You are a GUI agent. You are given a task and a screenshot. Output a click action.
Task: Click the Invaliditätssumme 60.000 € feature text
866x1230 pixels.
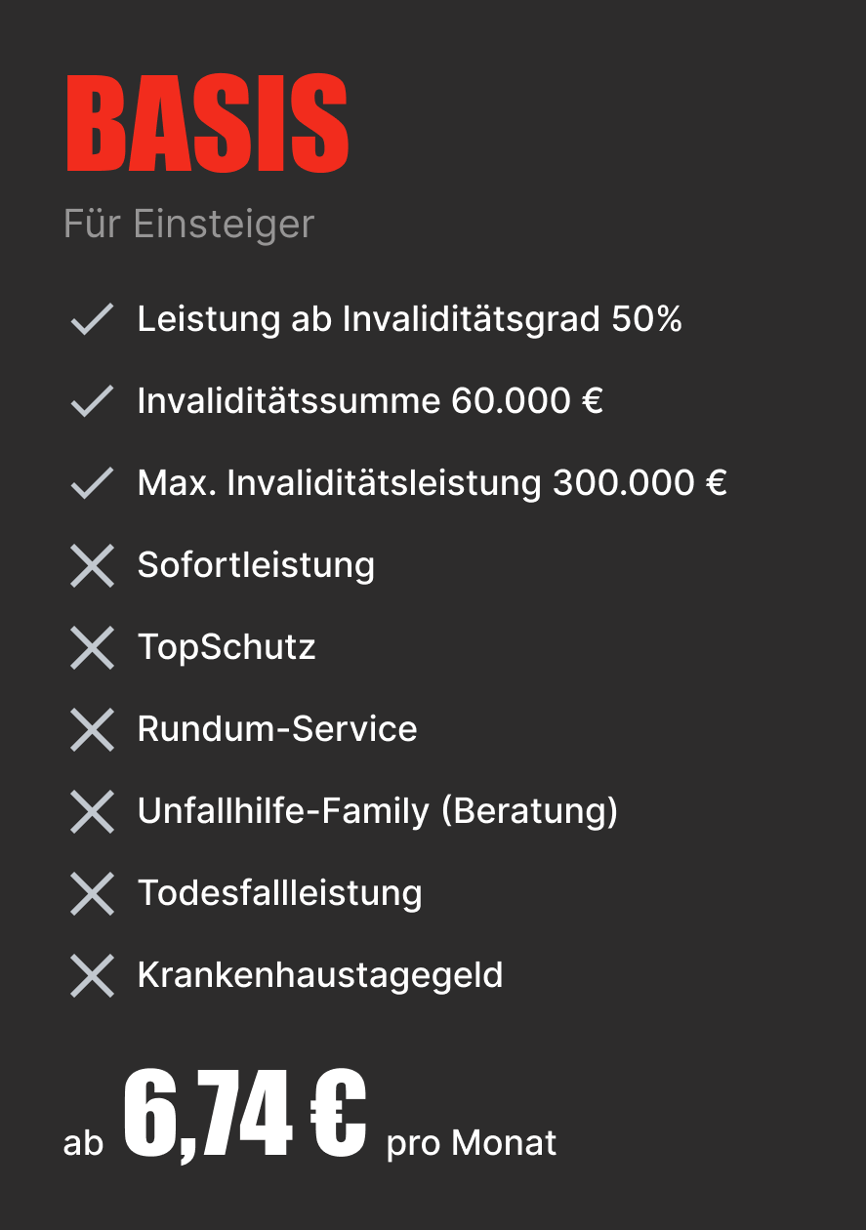point(370,401)
